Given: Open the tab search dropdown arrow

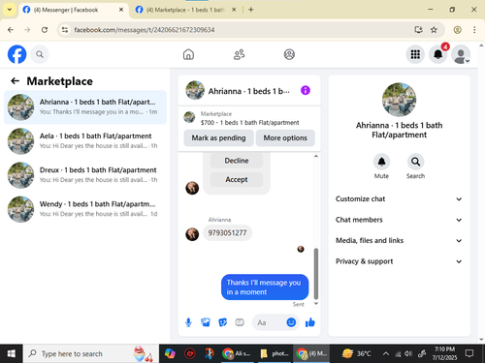Looking at the screenshot, I should pos(10,10).
